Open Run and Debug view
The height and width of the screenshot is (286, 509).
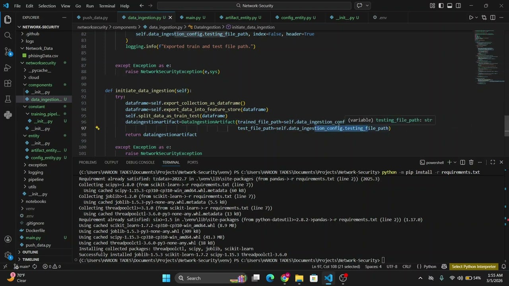tap(8, 68)
